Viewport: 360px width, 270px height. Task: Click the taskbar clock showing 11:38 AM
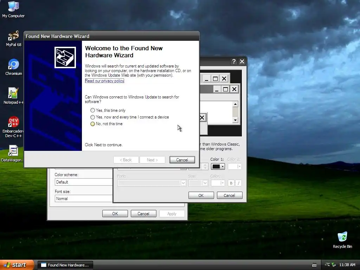tap(347, 265)
